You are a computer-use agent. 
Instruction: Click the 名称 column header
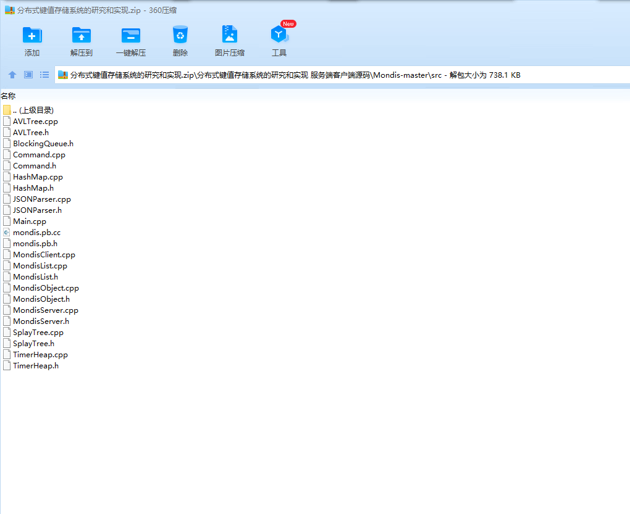tap(9, 96)
